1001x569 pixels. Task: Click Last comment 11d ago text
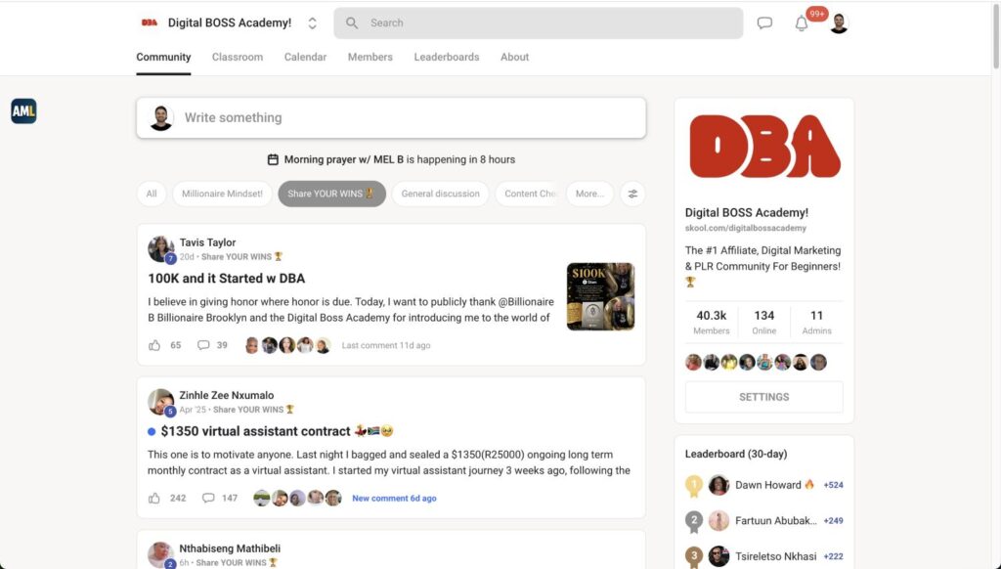coord(386,345)
